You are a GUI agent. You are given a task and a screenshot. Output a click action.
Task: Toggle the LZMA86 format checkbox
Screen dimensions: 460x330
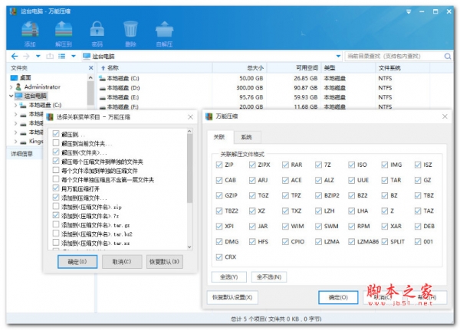tap(351, 241)
